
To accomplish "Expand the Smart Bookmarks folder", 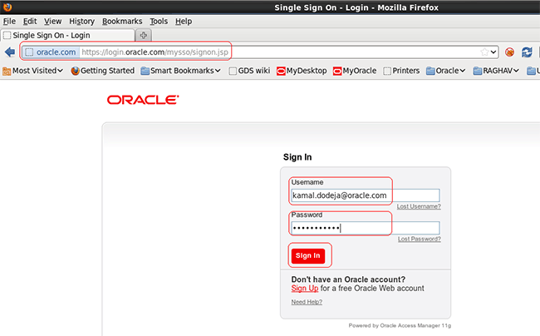I will (x=181, y=71).
